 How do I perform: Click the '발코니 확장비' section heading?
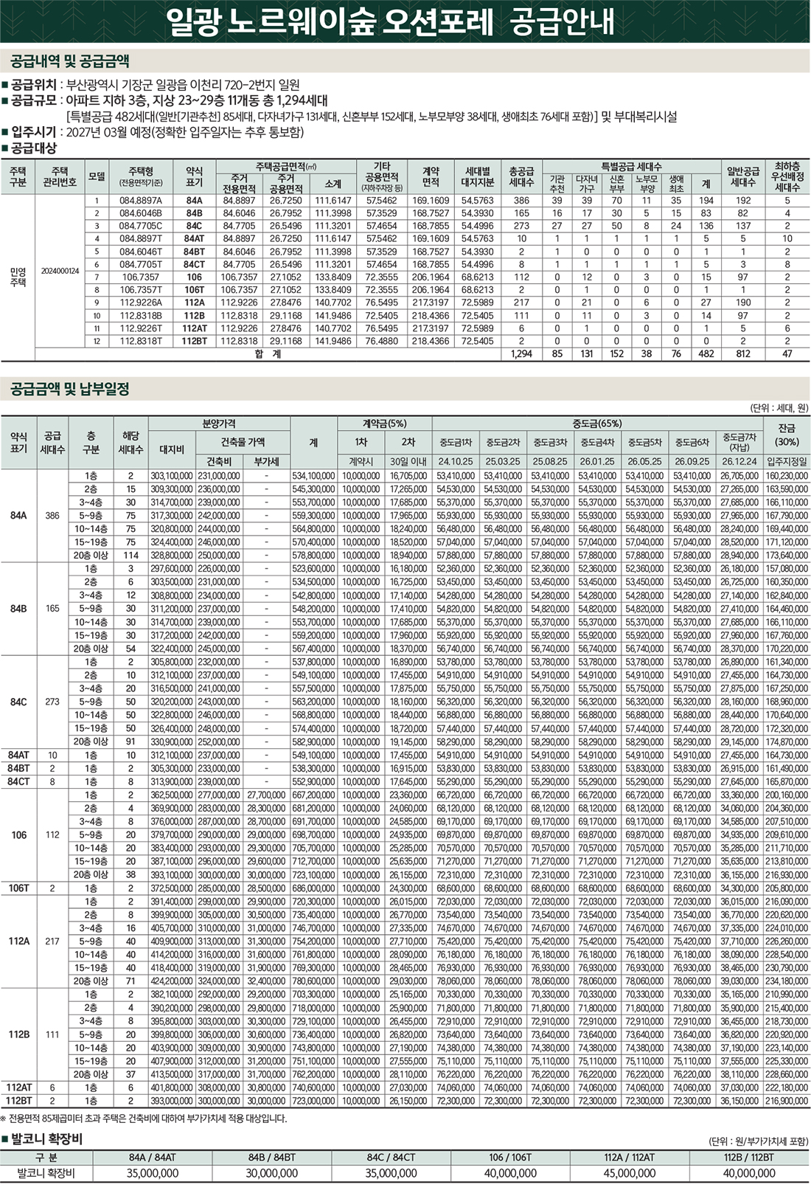coord(42,1139)
